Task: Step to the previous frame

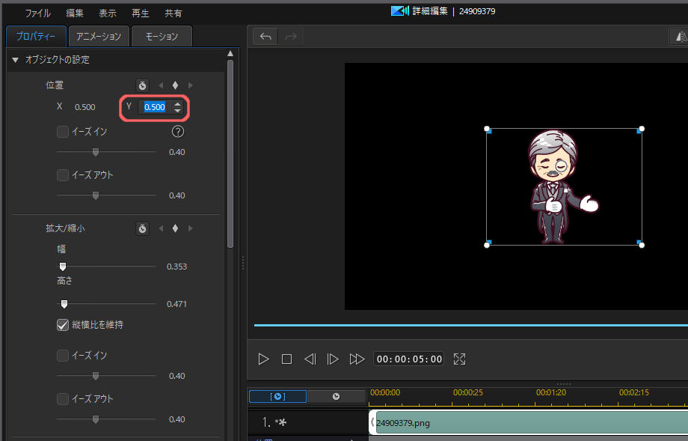Action: pyautogui.click(x=310, y=359)
